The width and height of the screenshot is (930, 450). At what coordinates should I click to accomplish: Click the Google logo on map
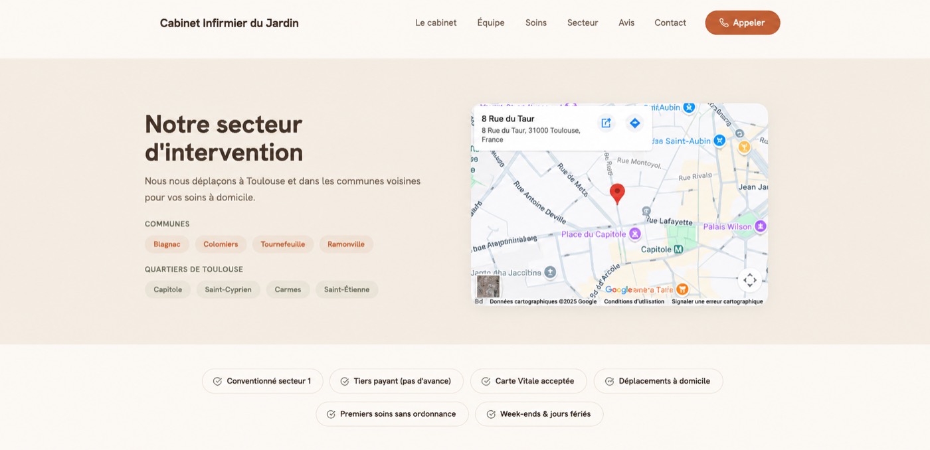618,290
